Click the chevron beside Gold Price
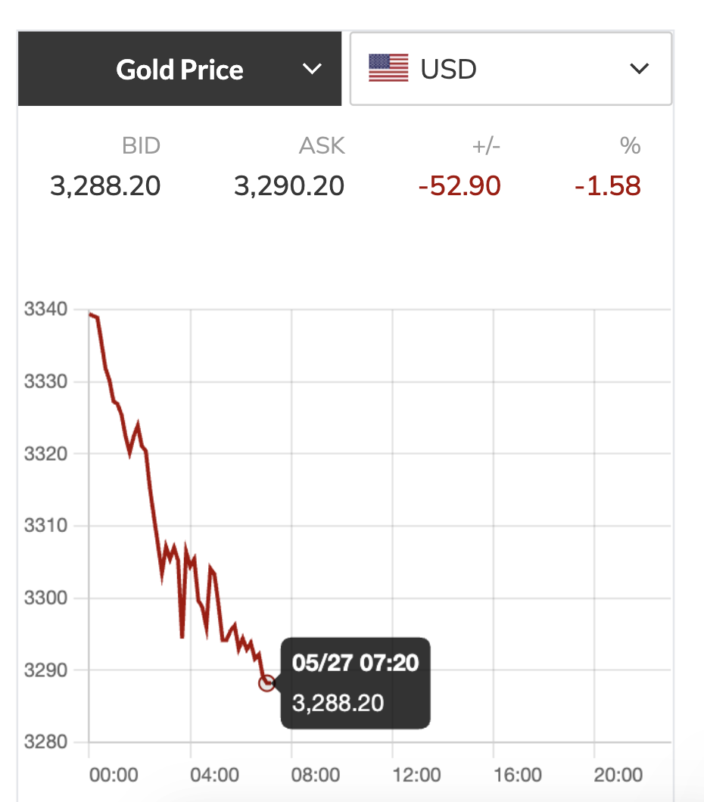704x802 pixels. coord(312,70)
